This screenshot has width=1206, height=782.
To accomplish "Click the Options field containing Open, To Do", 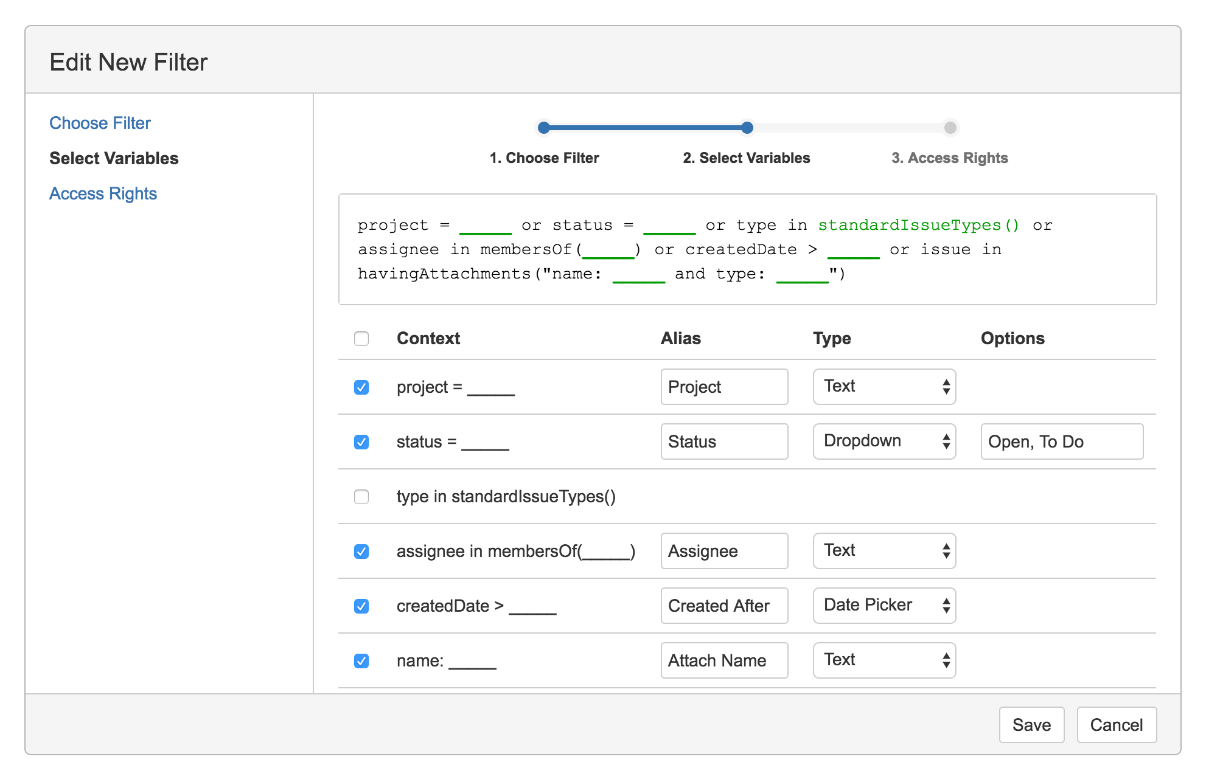I will tap(1061, 441).
